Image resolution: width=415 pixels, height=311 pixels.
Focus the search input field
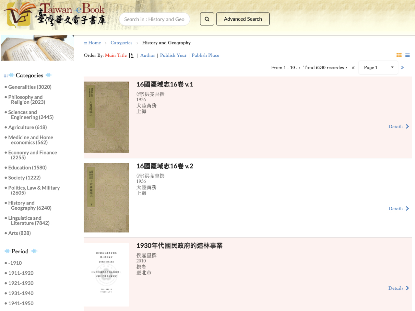(155, 19)
